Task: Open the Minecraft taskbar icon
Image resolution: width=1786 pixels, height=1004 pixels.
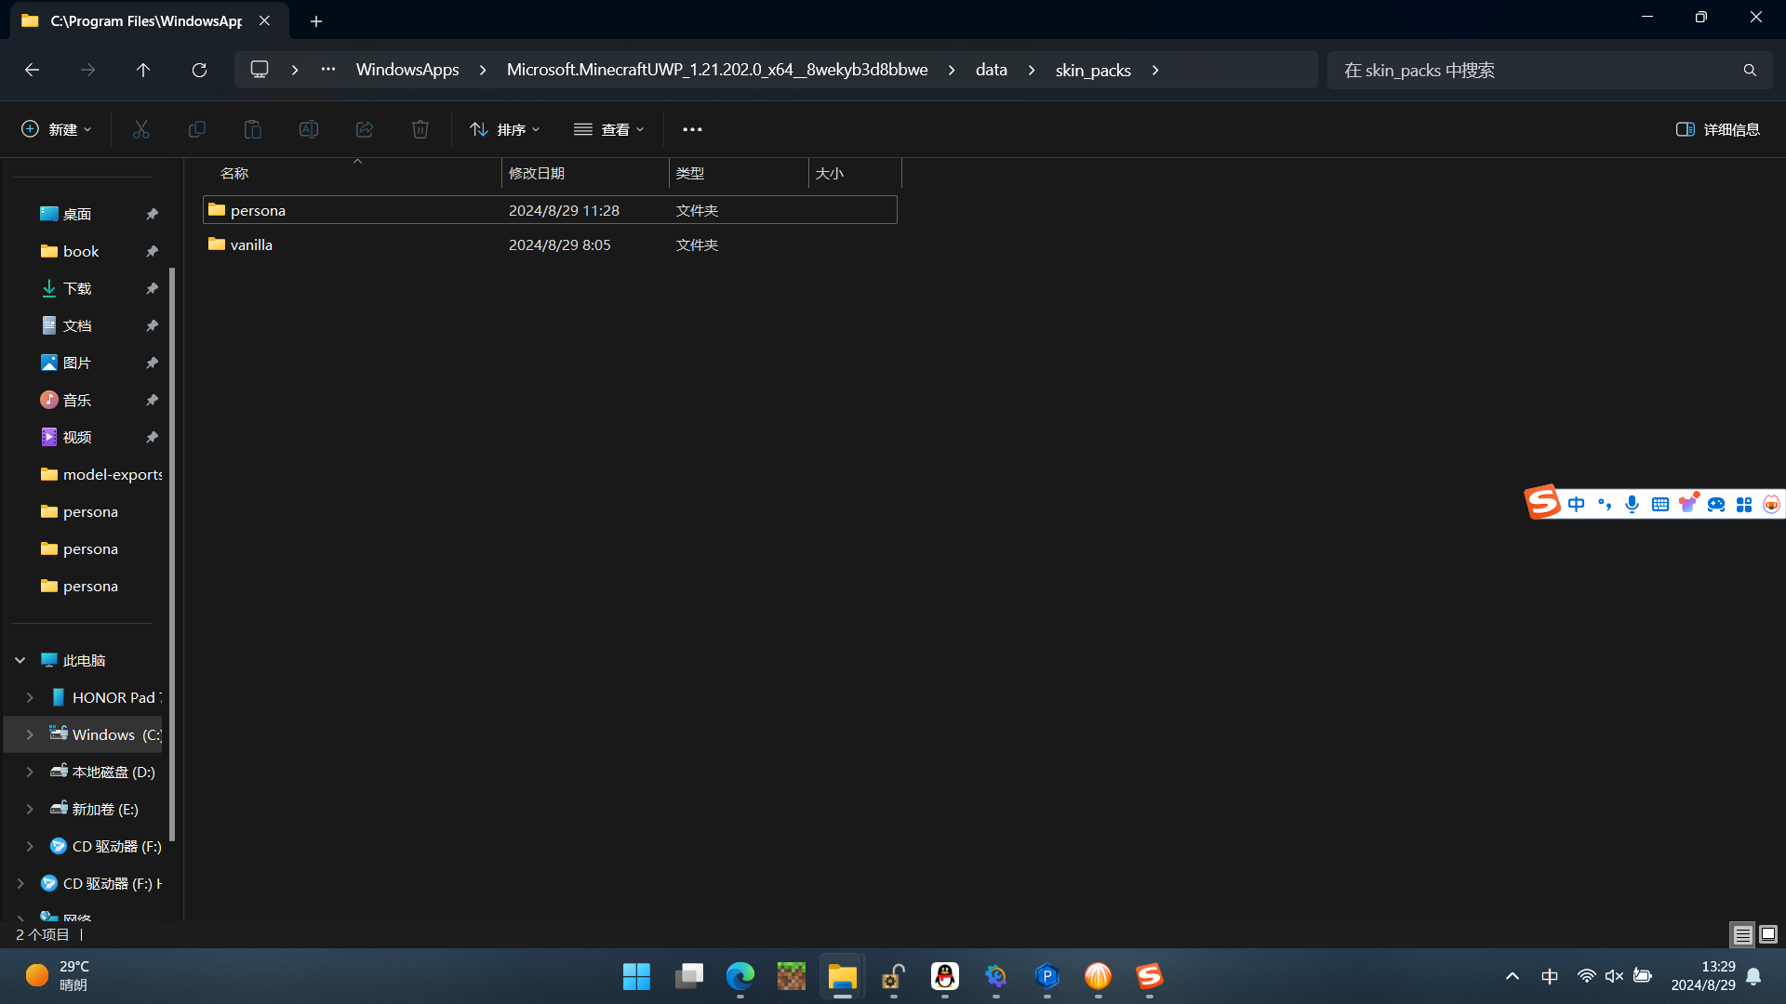Action: 791,976
